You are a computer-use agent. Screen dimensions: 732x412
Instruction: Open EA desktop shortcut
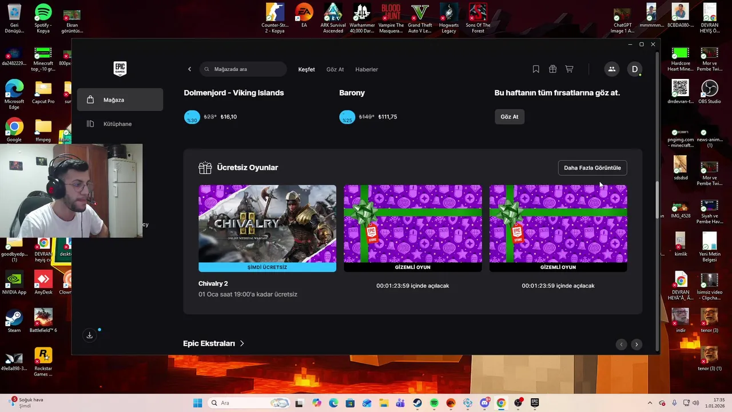pyautogui.click(x=304, y=17)
